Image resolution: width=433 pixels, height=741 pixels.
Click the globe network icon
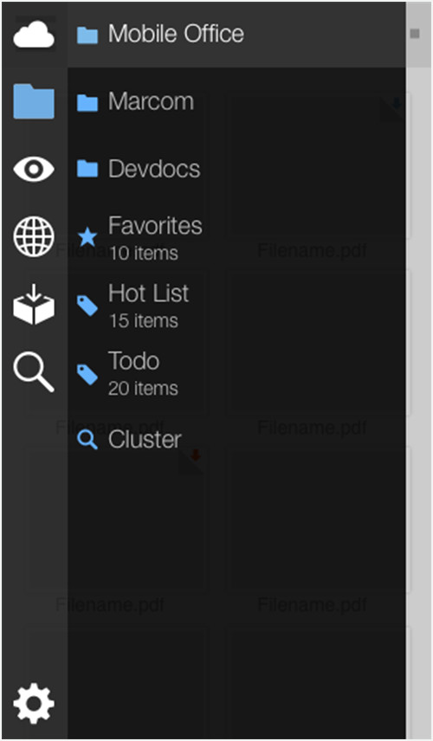click(34, 237)
